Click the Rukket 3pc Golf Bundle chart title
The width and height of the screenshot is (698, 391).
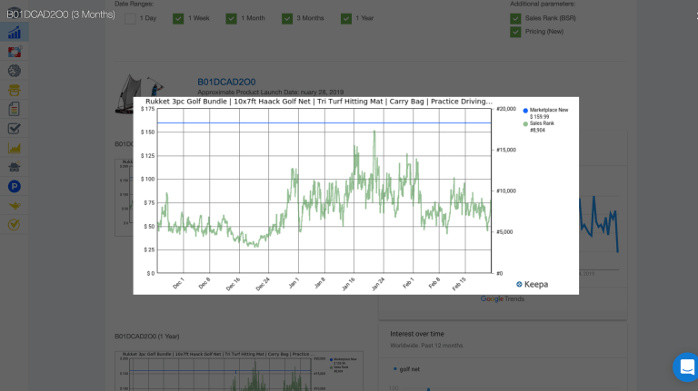(319, 102)
